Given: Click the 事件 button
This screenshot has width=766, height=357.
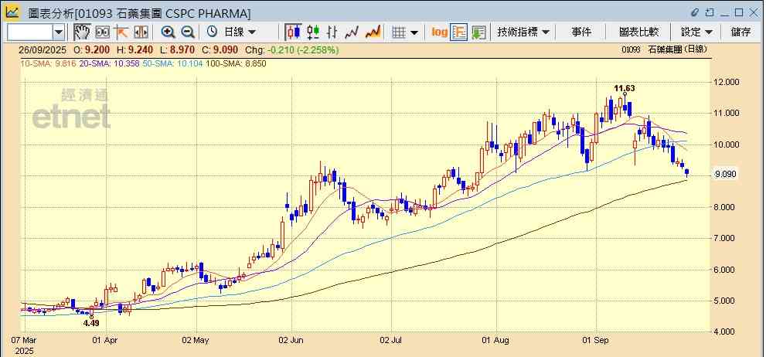Looking at the screenshot, I should 580,32.
